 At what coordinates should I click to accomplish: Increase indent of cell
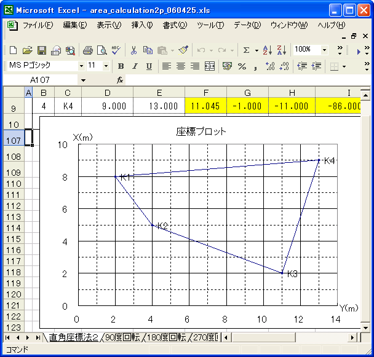pyautogui.click(x=316, y=66)
